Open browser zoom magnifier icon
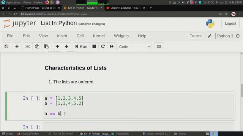The image size is (243, 136). [x=221, y=14]
